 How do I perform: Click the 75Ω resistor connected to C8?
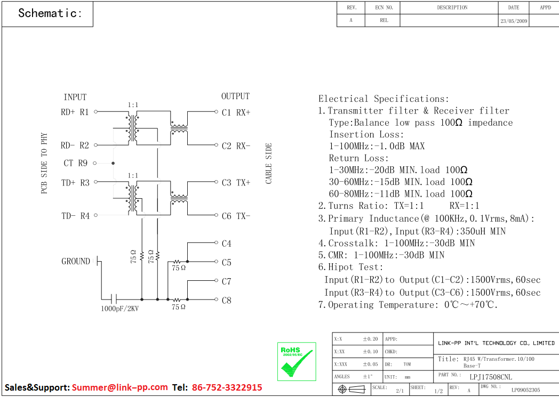[x=178, y=299]
